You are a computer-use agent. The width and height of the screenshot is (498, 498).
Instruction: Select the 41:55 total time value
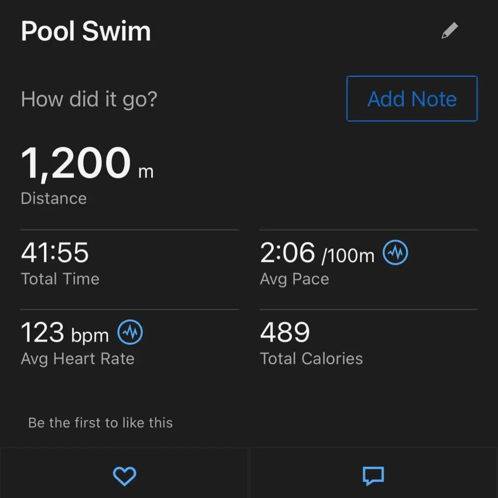tap(55, 253)
